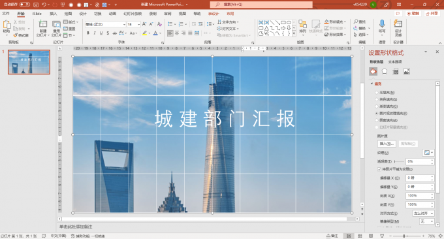Click the Align Right paragraph icon
This screenshot has width=444, height=239.
[183, 33]
